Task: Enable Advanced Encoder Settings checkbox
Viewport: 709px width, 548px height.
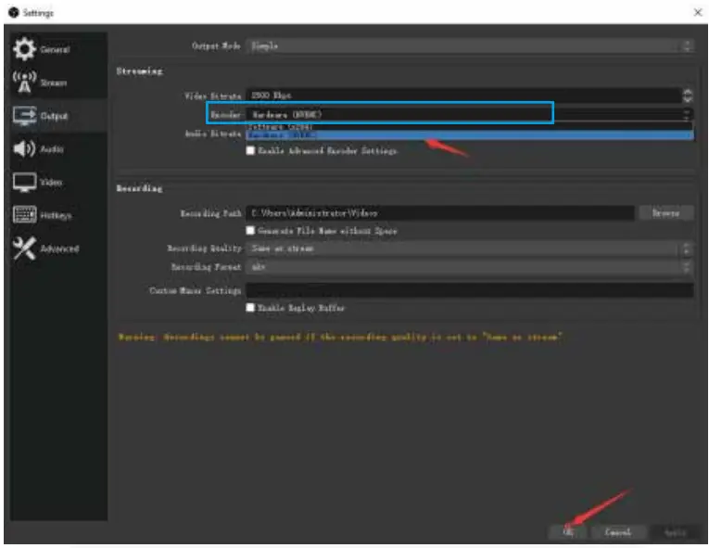Action: 250,150
